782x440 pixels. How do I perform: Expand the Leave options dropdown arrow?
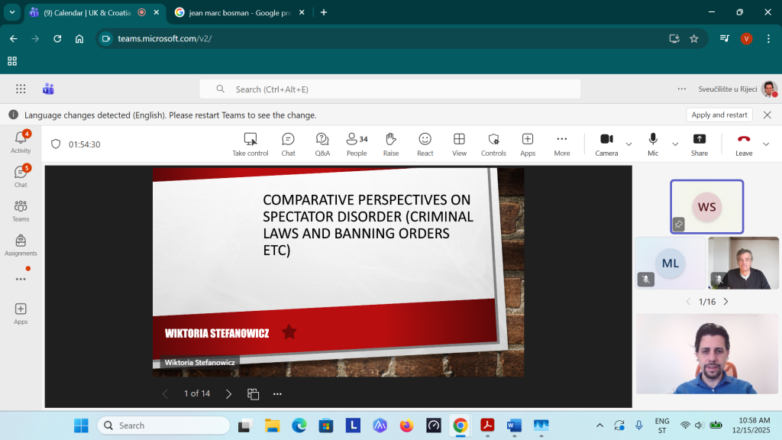click(766, 144)
